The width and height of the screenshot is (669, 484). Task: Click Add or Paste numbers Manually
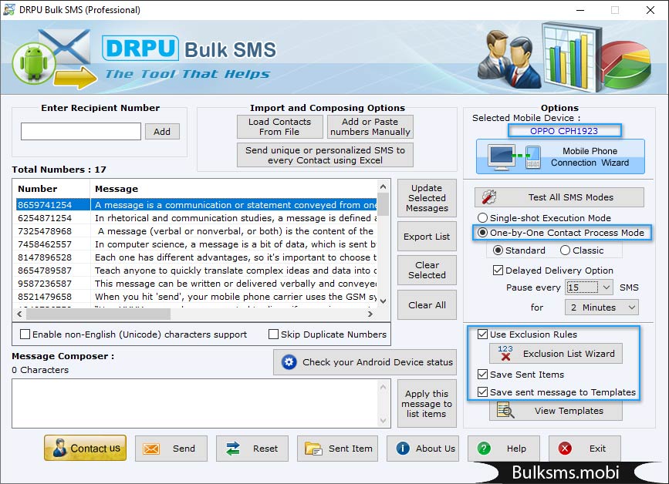coord(370,126)
